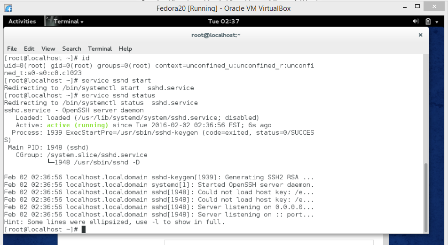Open the Help menu

coord(125,49)
